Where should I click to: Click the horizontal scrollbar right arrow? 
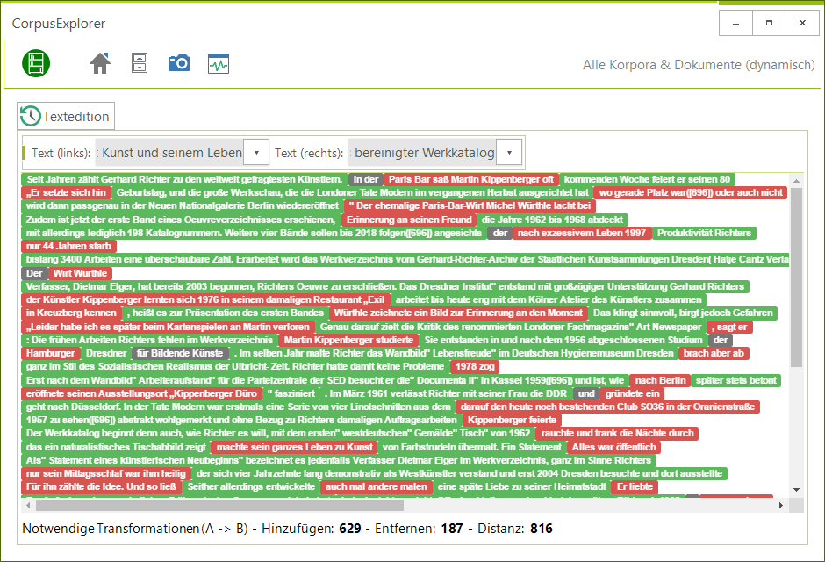[782, 506]
